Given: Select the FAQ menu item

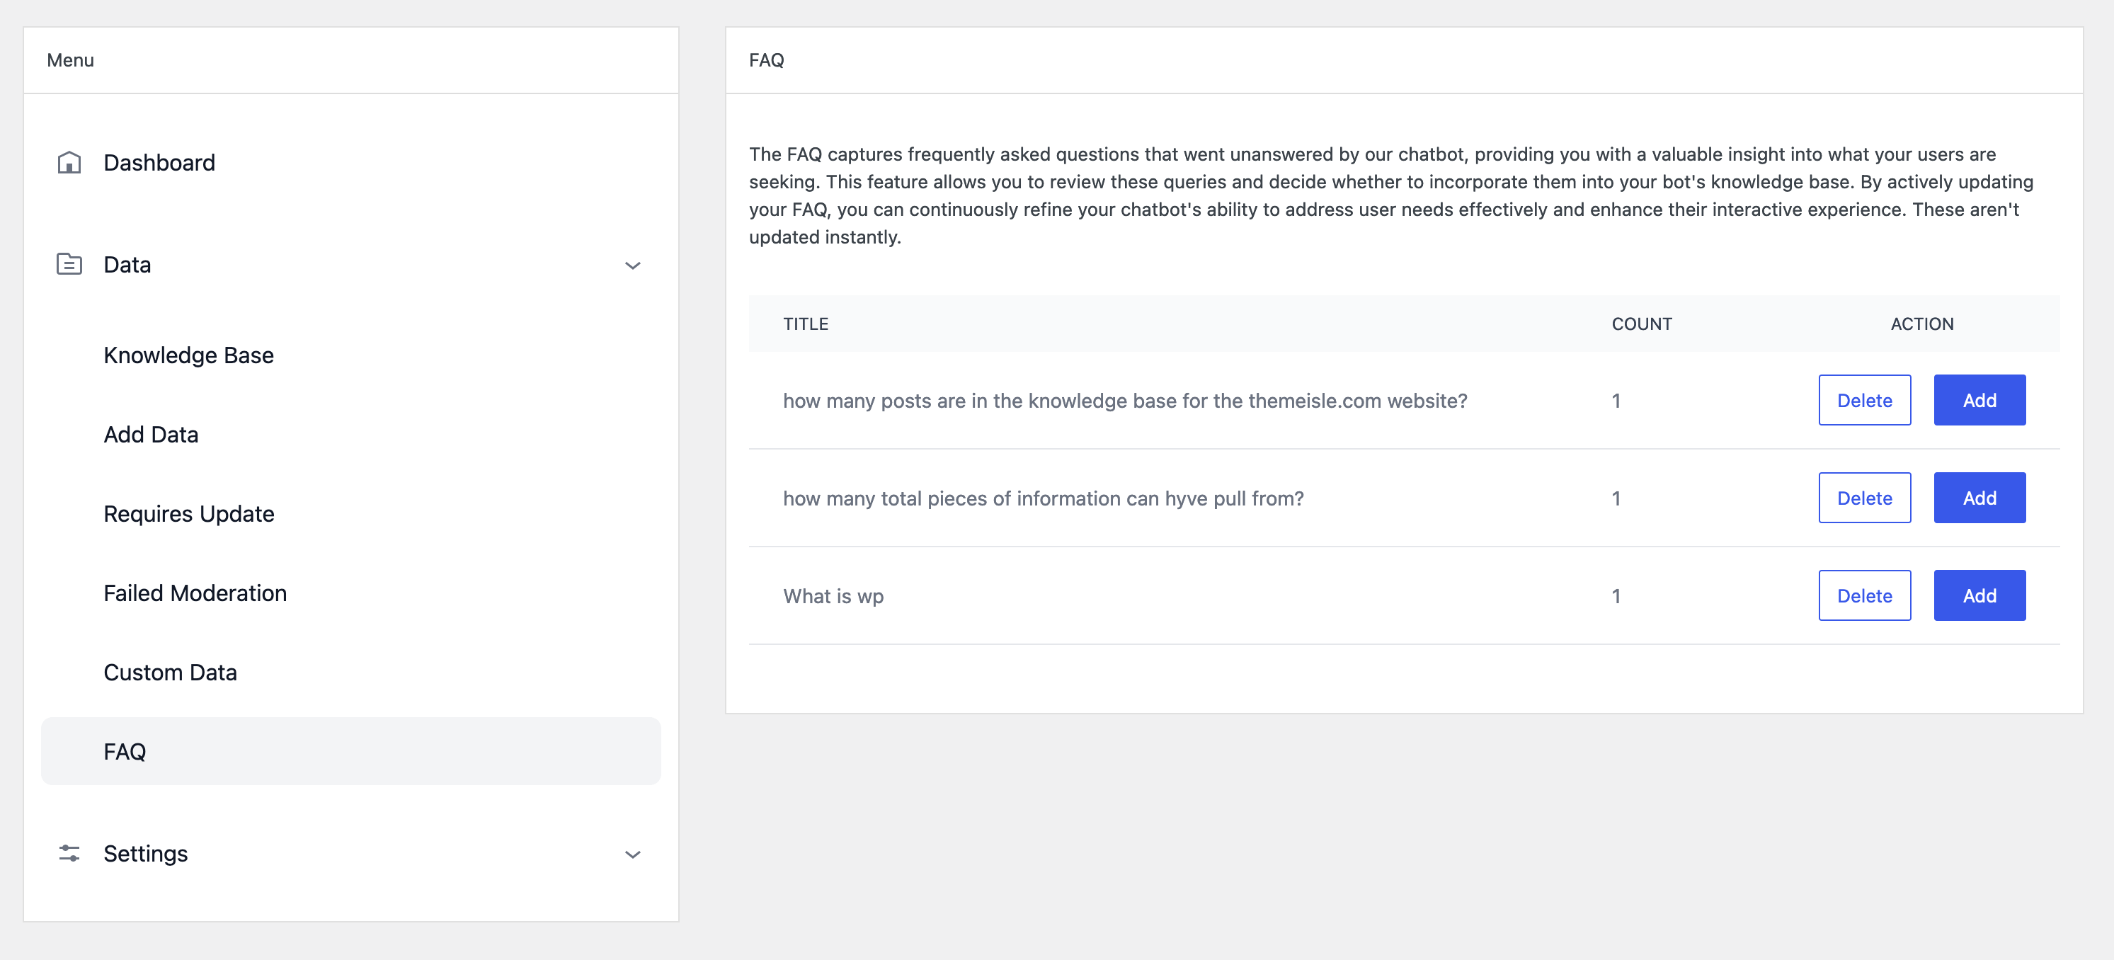Looking at the screenshot, I should (x=125, y=752).
